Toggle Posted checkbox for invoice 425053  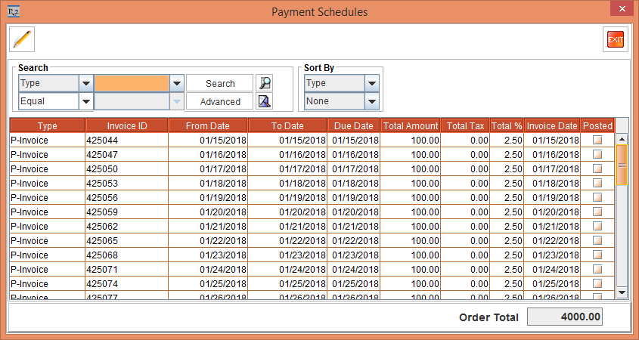(x=597, y=184)
